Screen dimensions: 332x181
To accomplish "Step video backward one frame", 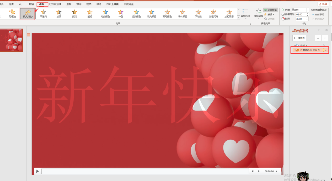I will [x=253, y=171].
